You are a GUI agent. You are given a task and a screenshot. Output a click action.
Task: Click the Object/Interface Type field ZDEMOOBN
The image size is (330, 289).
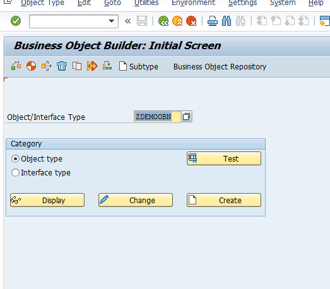[x=157, y=117]
